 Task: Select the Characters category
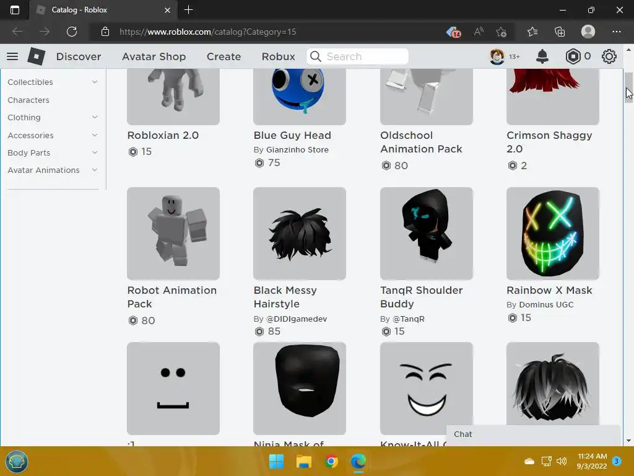coord(28,100)
